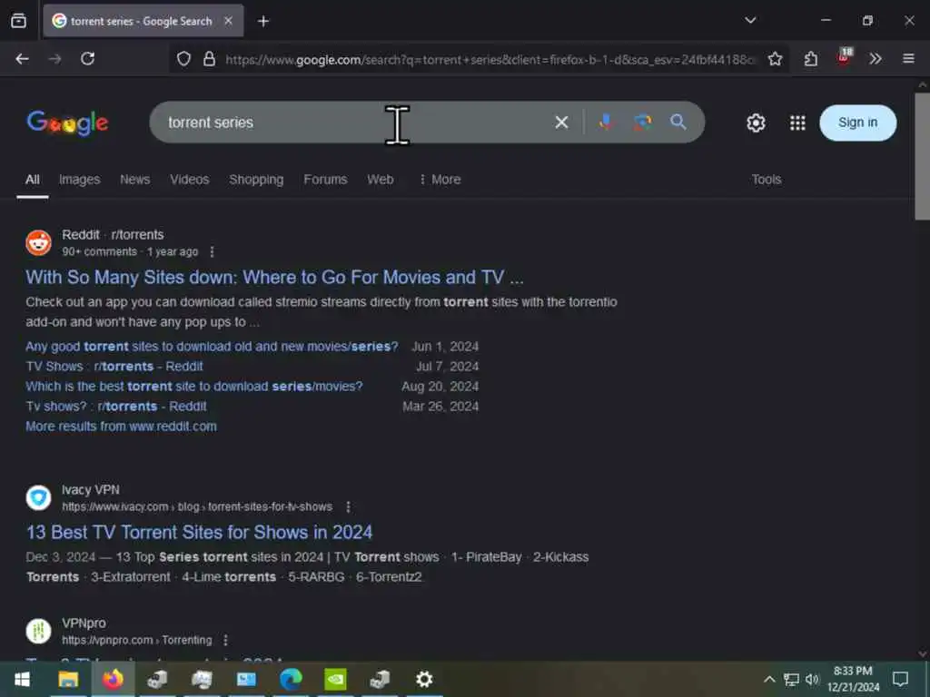
Task: Switch to Shopping results tab
Action: point(256,180)
